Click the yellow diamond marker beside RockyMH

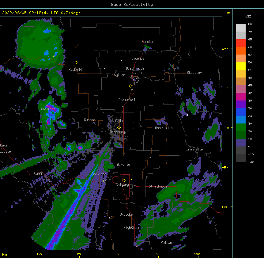pos(76,63)
